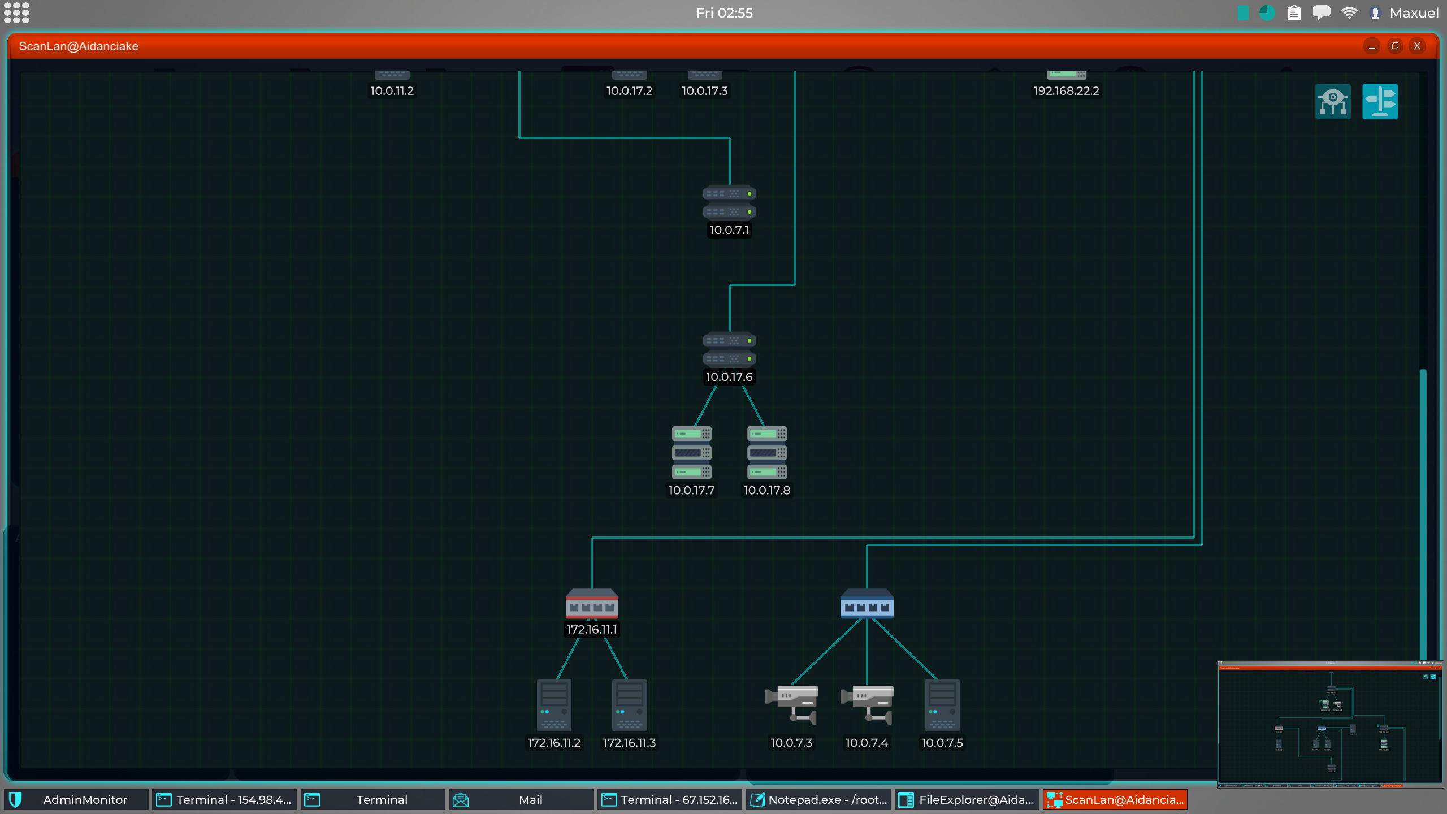Viewport: 1447px width, 814px height.
Task: Click computer tower 172.16.11.3
Action: tap(629, 704)
